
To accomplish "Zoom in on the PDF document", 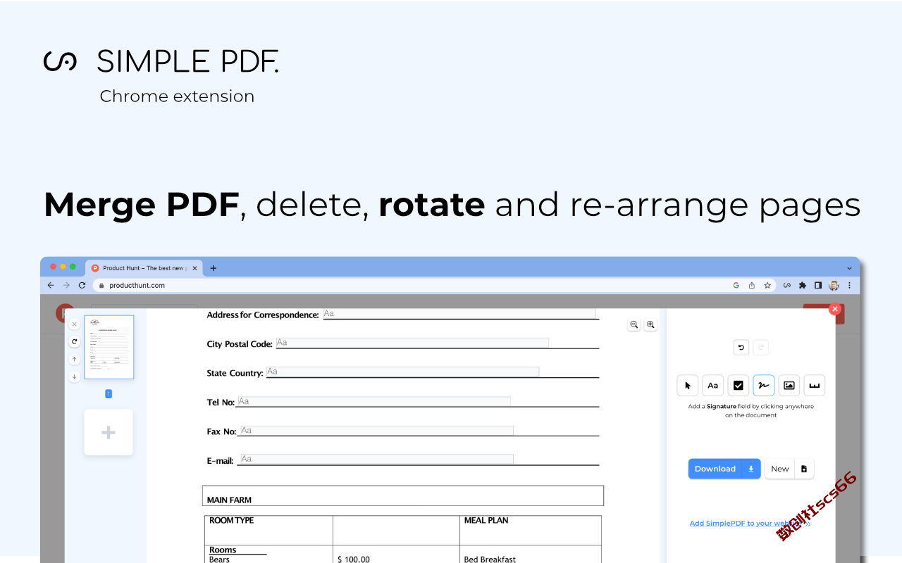I will point(650,324).
